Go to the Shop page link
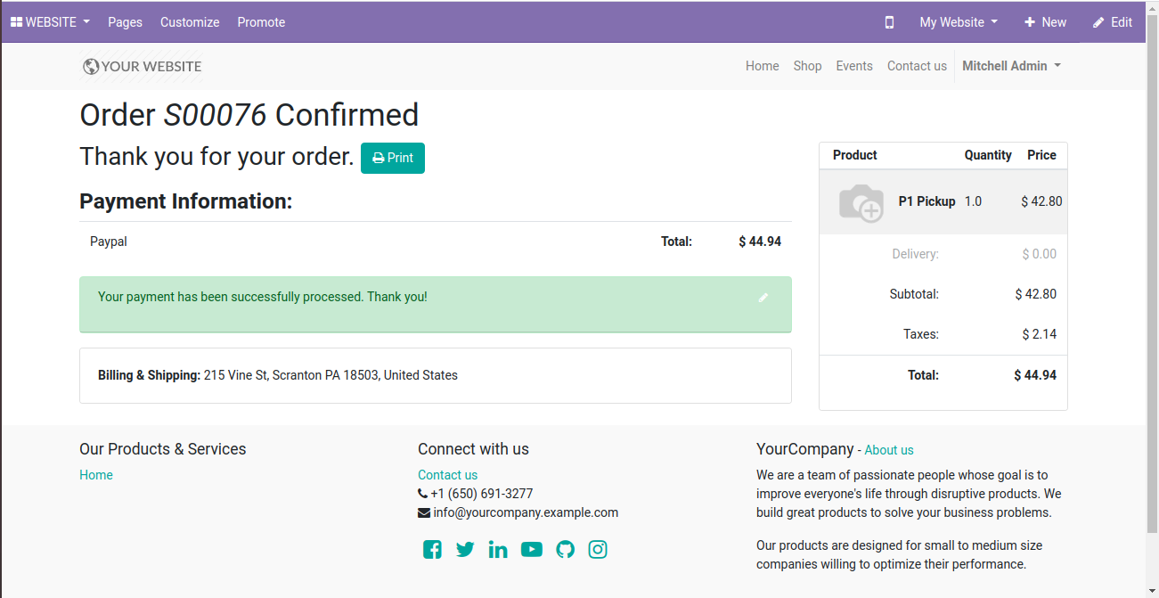The height and width of the screenshot is (598, 1159). tap(807, 66)
